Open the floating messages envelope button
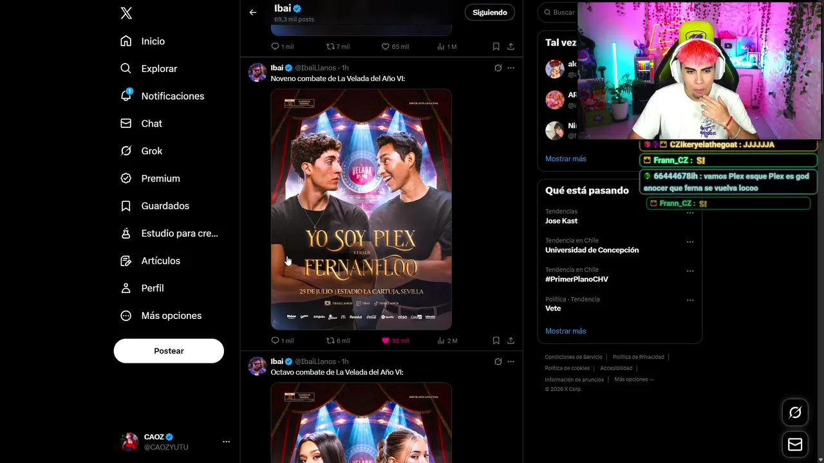Viewport: 824px width, 463px height. [795, 444]
